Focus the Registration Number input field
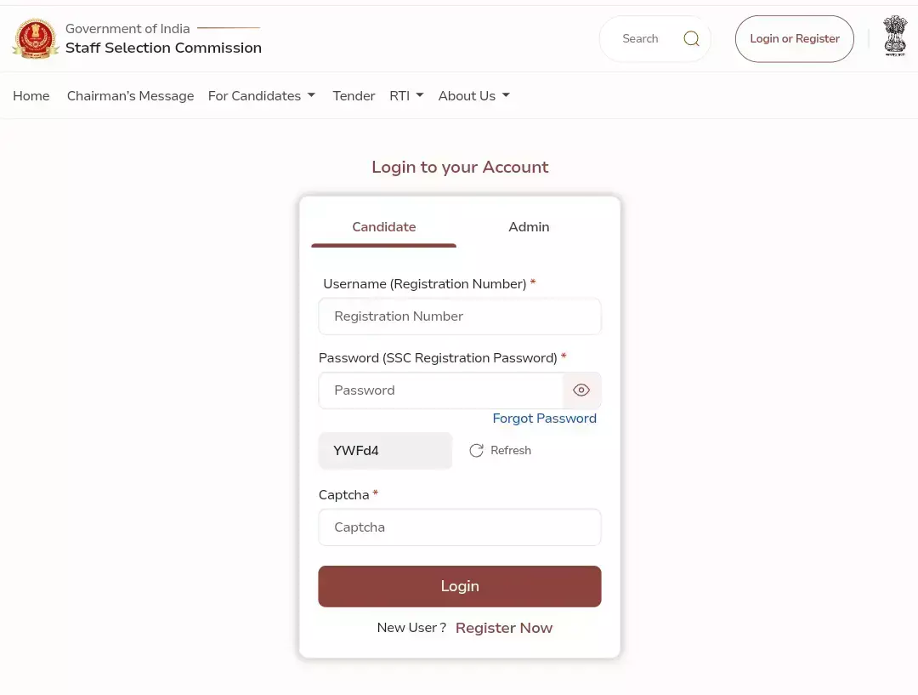Viewport: 918px width, 695px height. [x=460, y=316]
